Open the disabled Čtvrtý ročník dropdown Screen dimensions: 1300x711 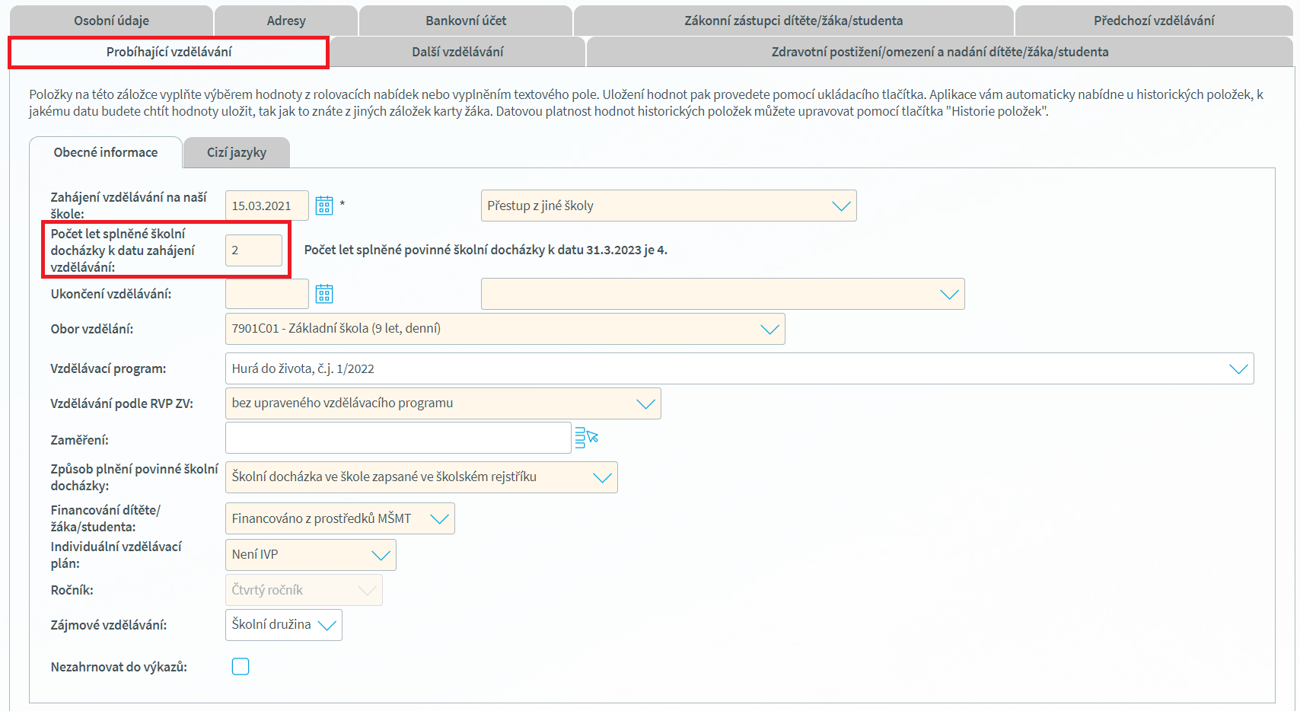pos(304,590)
